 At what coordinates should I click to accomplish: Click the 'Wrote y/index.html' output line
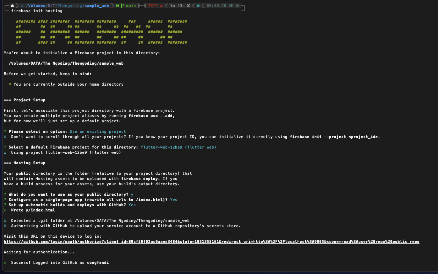[x=33, y=210]
